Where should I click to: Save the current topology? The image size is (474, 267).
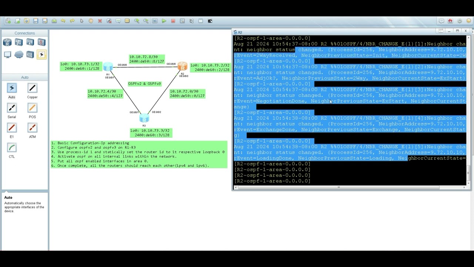click(36, 21)
